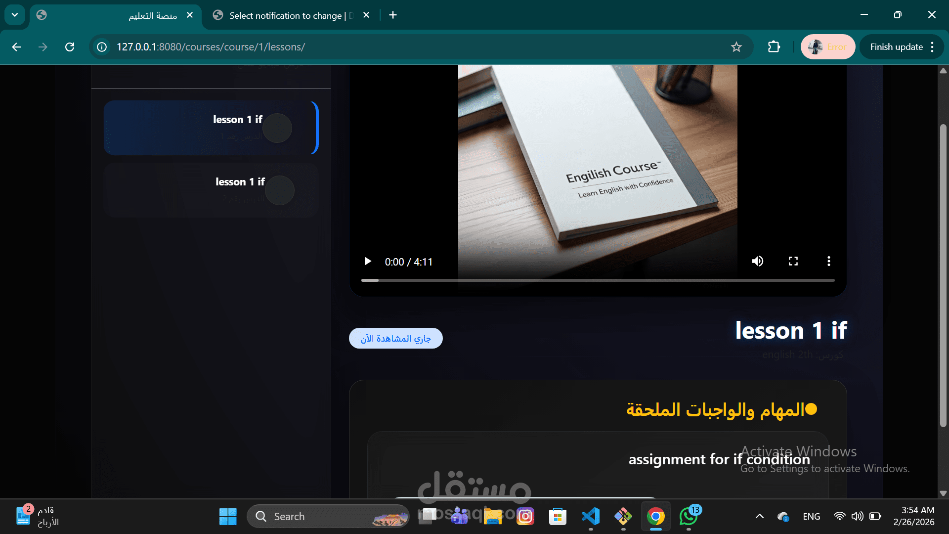Play the lesson video
This screenshot has height=534, width=949.
coord(367,261)
